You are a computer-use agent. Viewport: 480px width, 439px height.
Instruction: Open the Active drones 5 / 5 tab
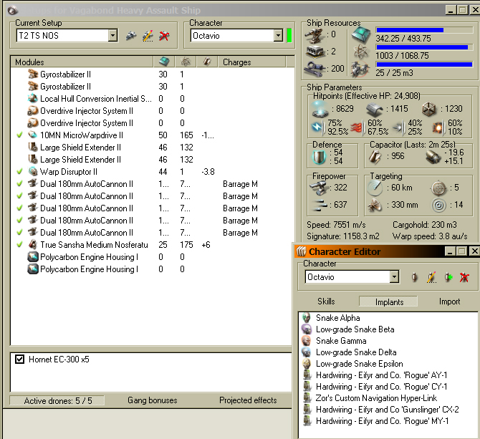[57, 401]
